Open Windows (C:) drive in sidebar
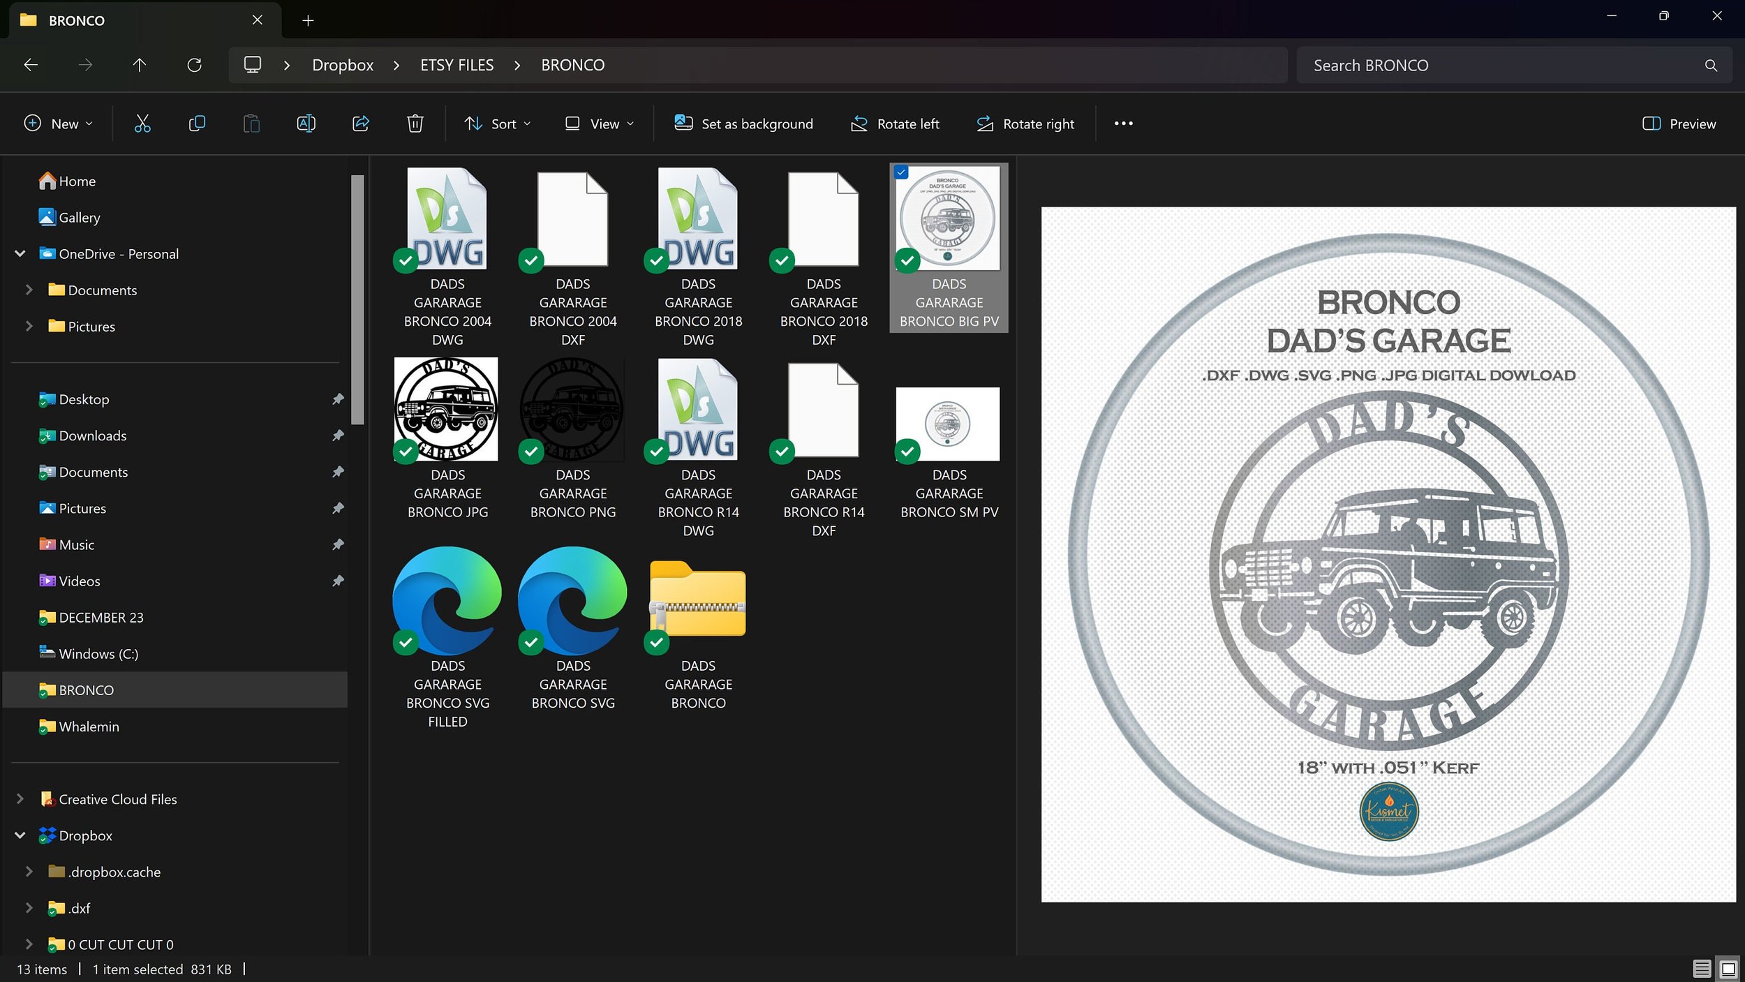This screenshot has height=982, width=1745. pos(89,653)
